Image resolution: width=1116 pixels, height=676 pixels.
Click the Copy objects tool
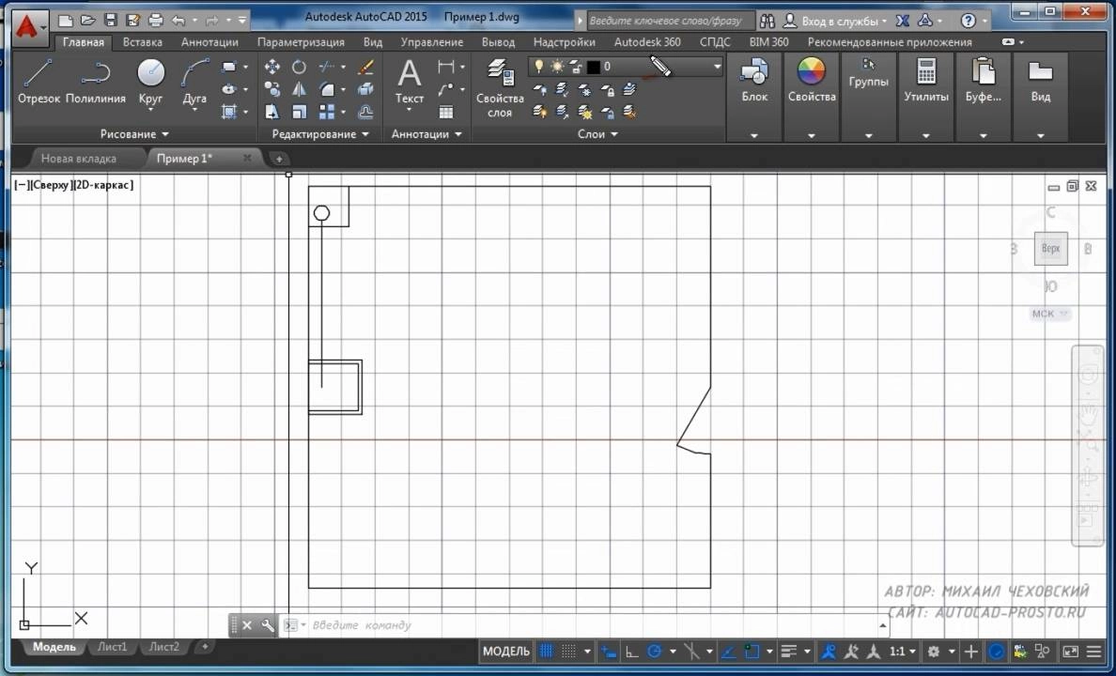271,89
